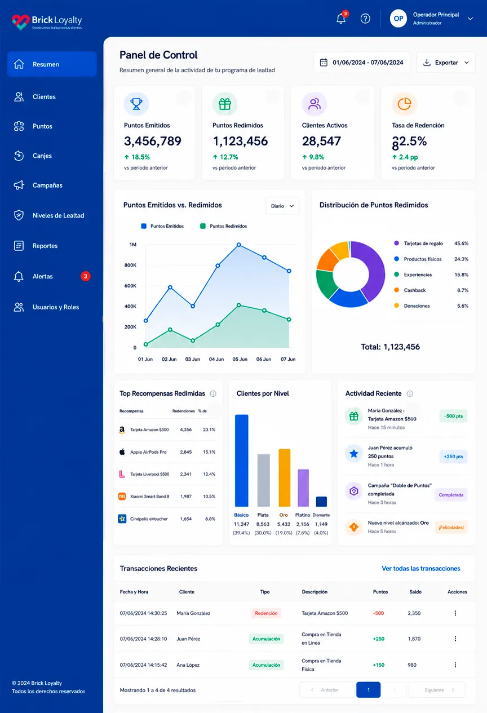Click the Apple logo in the rewards table
The height and width of the screenshot is (713, 487).
pyautogui.click(x=122, y=452)
